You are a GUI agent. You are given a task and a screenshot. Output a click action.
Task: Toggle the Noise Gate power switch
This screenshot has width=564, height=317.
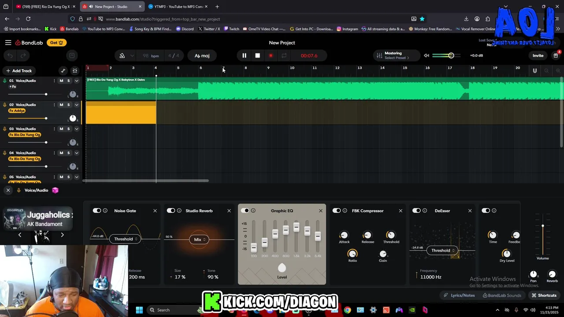pyautogui.click(x=97, y=210)
